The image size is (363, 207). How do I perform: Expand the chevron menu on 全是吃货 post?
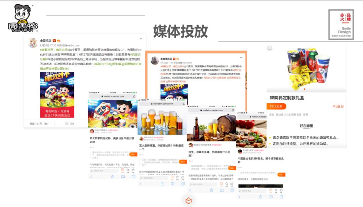141,39
